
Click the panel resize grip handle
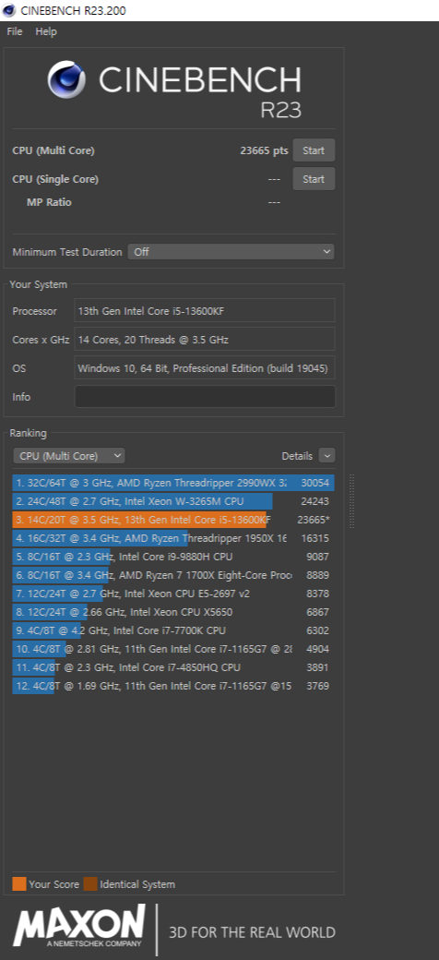(x=351, y=501)
